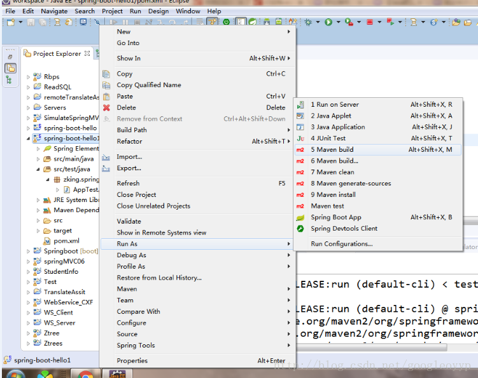Choose Run As in context menu
Viewport: 478px width, 378px height.
pyautogui.click(x=197, y=244)
